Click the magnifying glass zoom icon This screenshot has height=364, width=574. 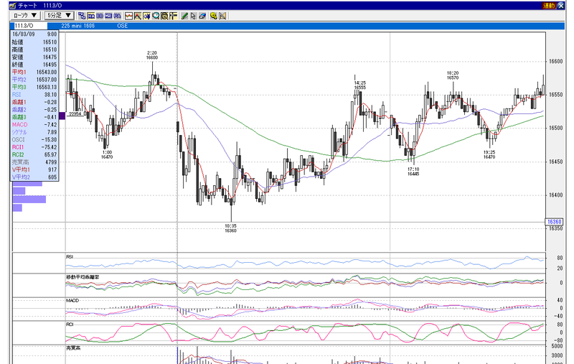pos(155,15)
